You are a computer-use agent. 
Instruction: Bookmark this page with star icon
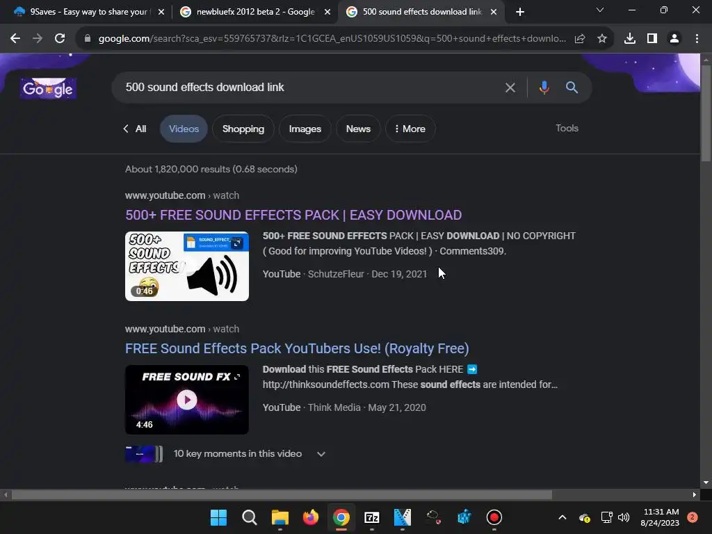click(x=602, y=39)
